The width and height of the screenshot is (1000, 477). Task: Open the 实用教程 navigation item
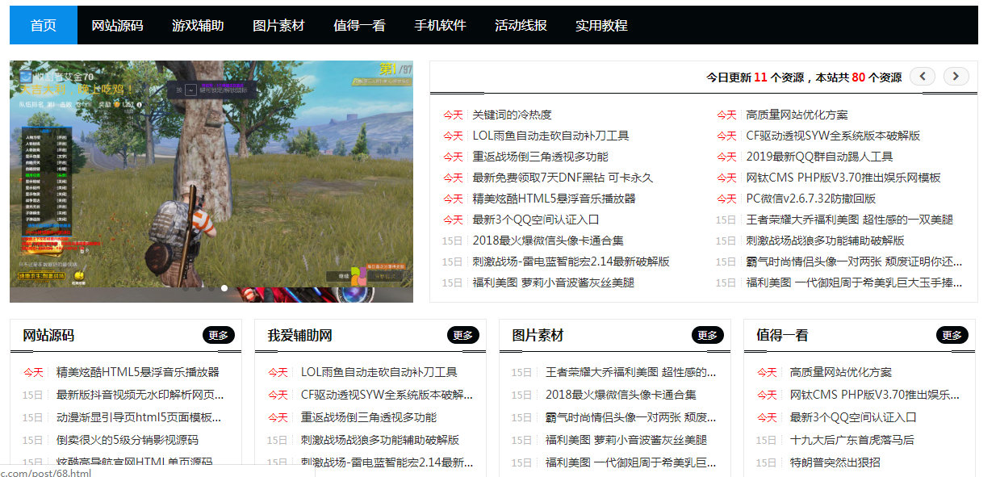[x=601, y=25]
